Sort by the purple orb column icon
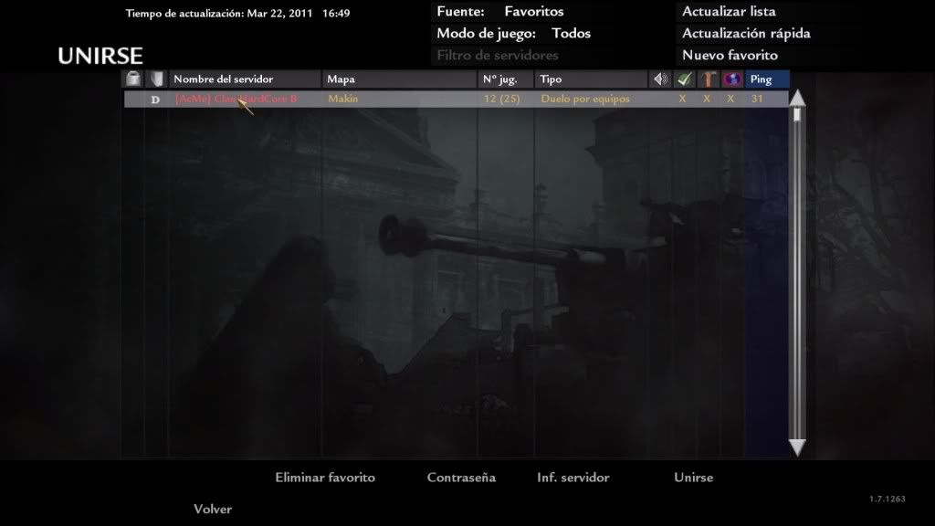The image size is (935, 526). [x=732, y=79]
